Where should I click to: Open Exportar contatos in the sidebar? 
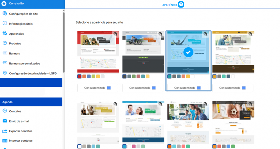[x=21, y=131]
